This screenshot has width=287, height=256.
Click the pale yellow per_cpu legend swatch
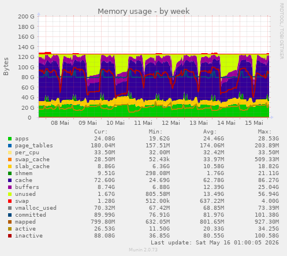pos(10,153)
